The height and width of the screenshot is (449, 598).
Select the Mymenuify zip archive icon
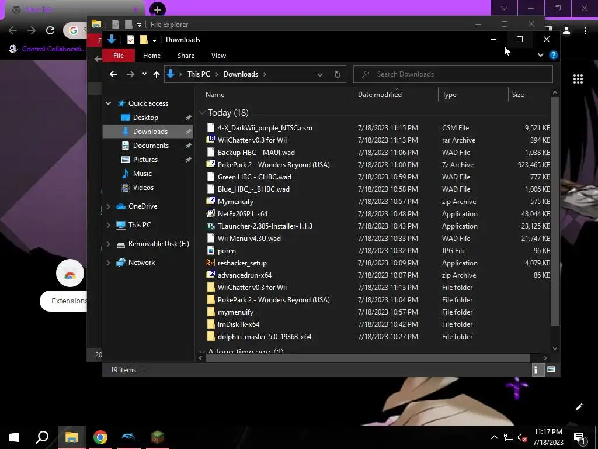click(210, 201)
